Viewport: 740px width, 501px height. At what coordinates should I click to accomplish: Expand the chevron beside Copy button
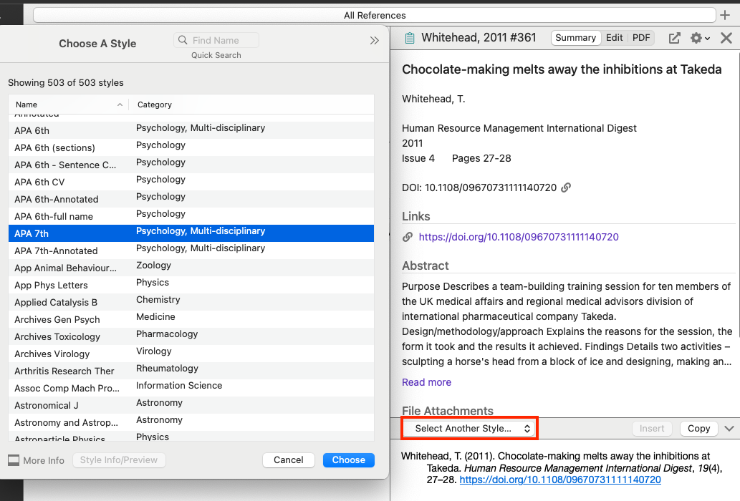[729, 429]
